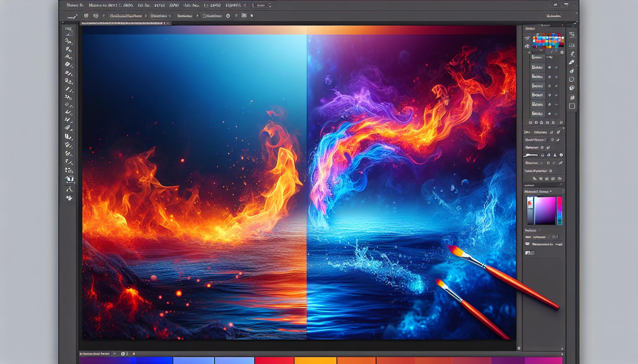Screen dimensions: 638x364
Task: Select the bottom layer row's name label
Action: [x=537, y=114]
